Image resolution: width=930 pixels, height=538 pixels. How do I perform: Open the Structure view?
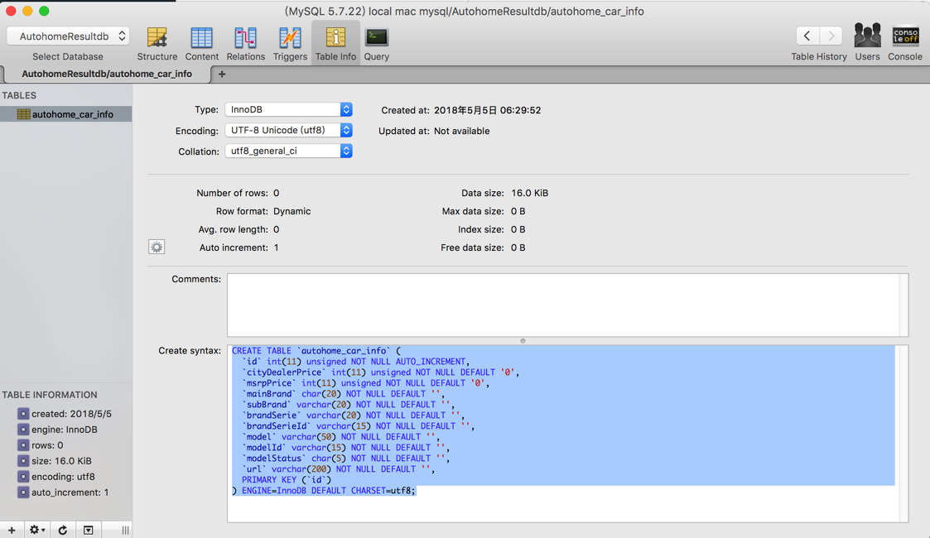tap(157, 43)
